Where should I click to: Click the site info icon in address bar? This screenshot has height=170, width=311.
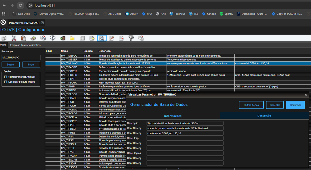click(30, 6)
